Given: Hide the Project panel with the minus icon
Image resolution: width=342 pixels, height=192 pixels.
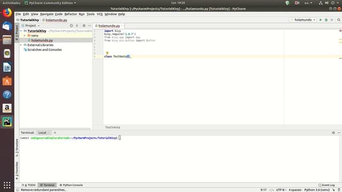Looking at the screenshot, I should (x=89, y=26).
